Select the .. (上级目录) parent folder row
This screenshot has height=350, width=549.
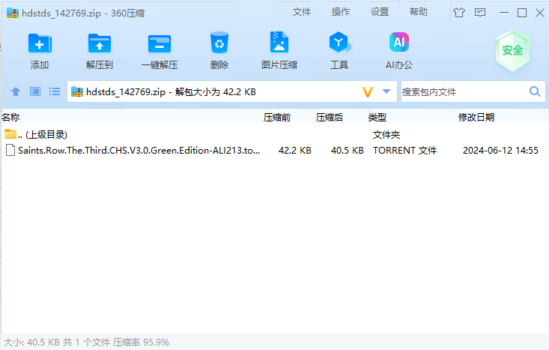point(274,135)
